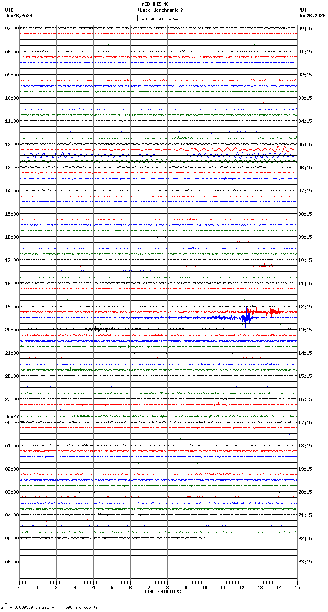This screenshot has width=328, height=612.
Task: Click the 19:00 UTC row label
Action: tap(12, 307)
